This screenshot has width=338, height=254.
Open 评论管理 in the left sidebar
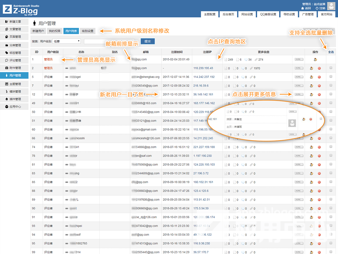[15, 60]
